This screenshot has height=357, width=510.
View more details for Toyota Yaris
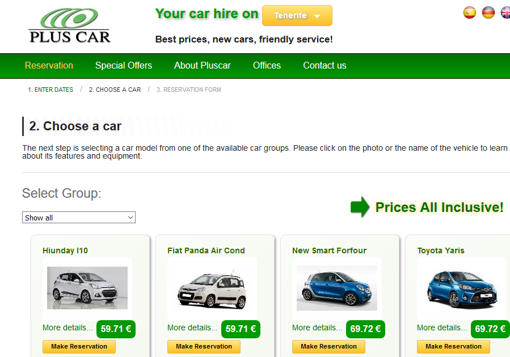click(x=442, y=328)
